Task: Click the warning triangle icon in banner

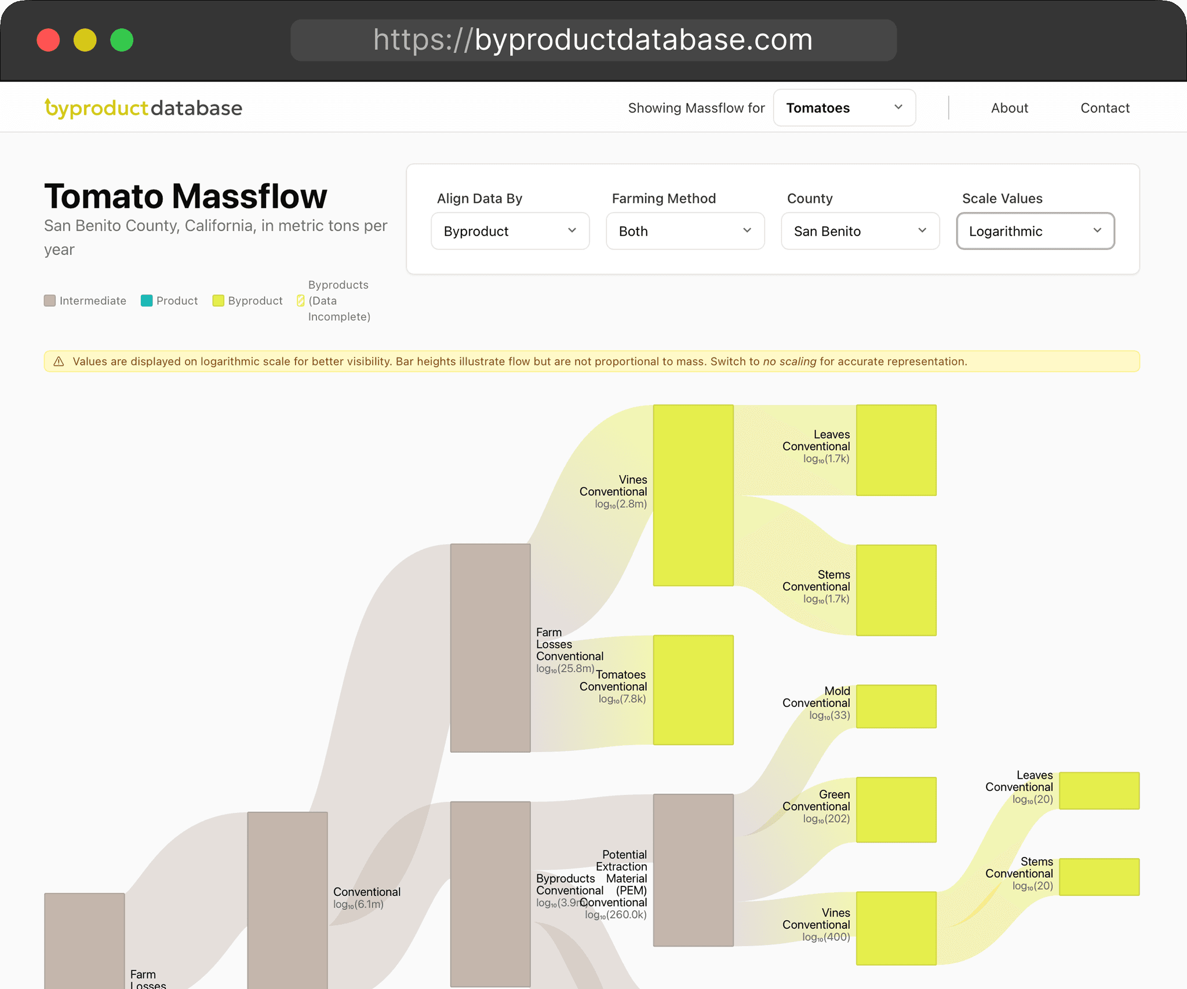Action: [59, 362]
